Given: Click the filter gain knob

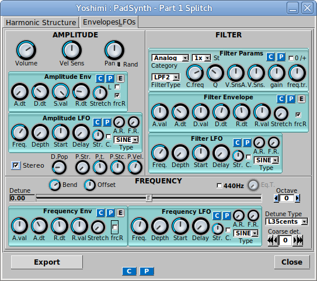Looking at the screenshot, I should click(x=277, y=73).
